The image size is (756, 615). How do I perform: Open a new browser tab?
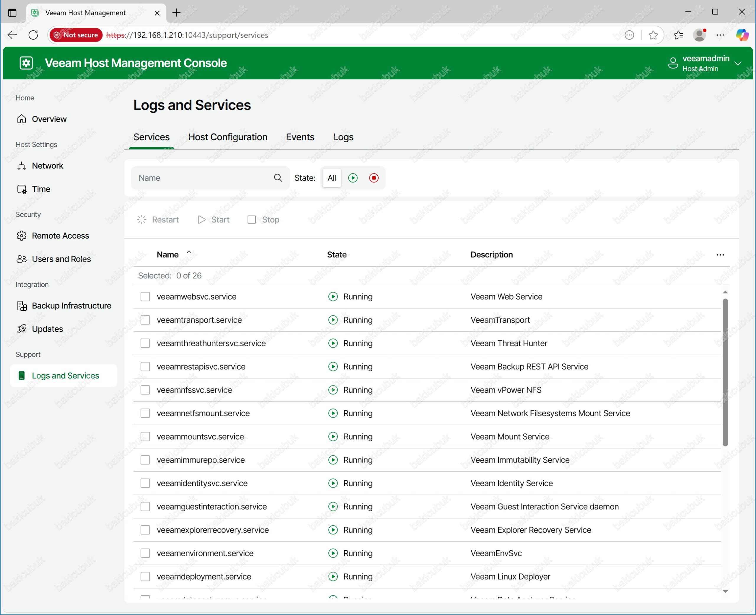176,13
